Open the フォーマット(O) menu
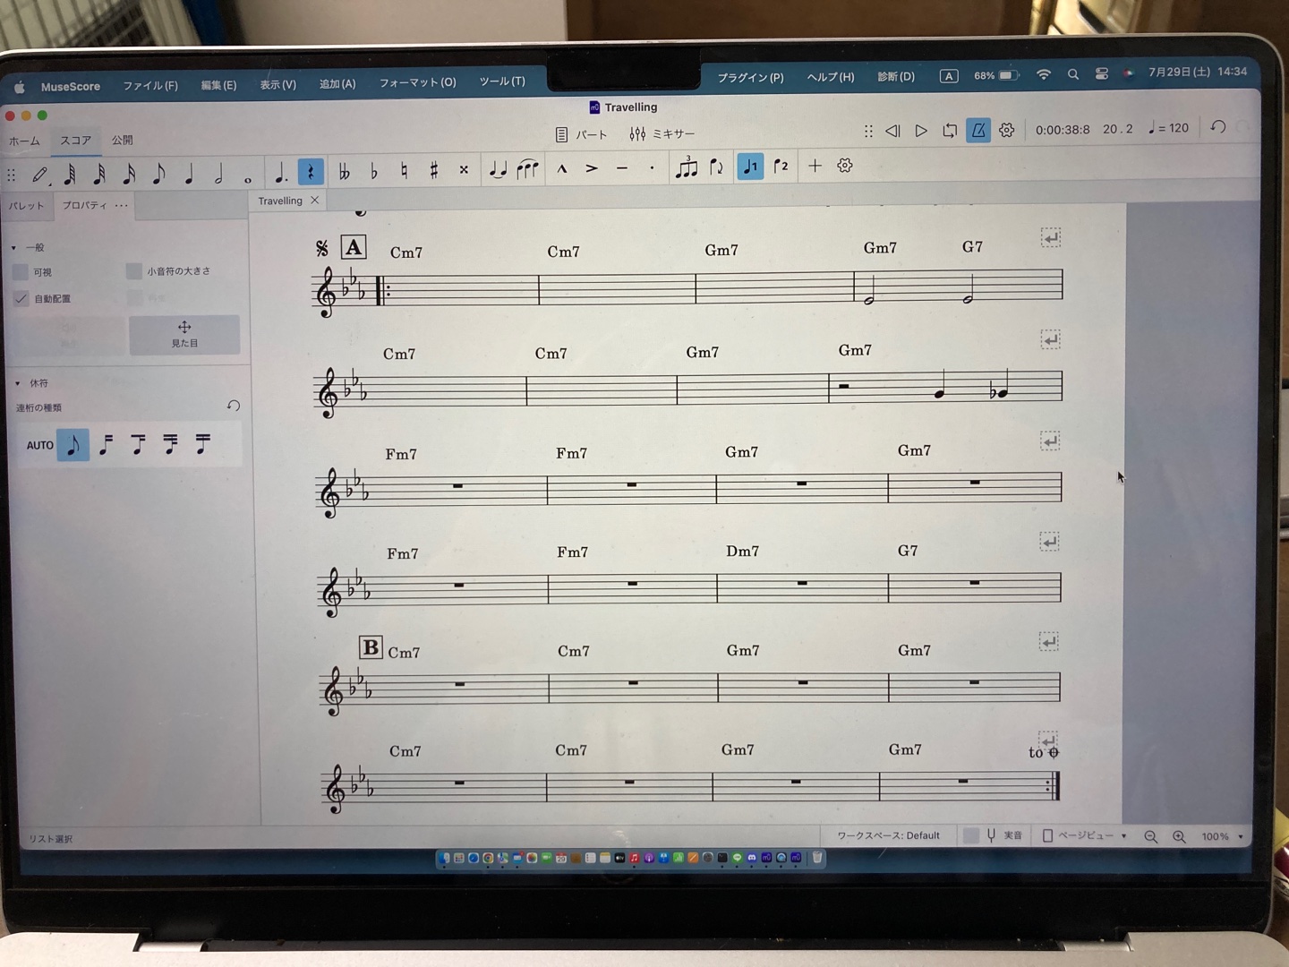This screenshot has height=967, width=1289. click(x=417, y=82)
